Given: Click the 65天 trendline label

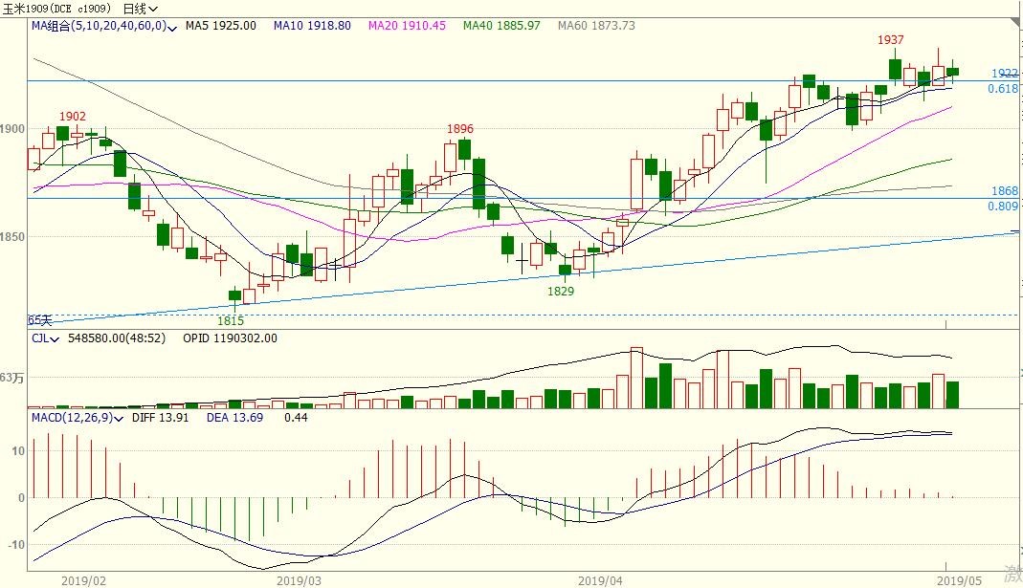Looking at the screenshot, I should [x=38, y=319].
